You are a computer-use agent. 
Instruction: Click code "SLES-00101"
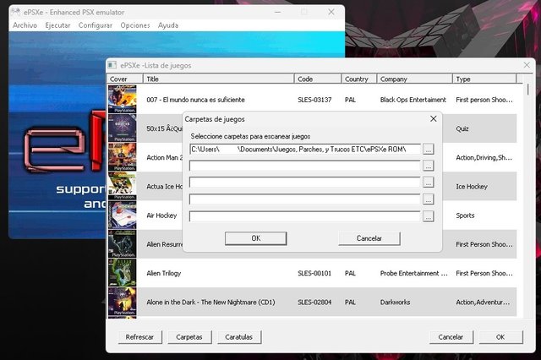tap(314, 273)
